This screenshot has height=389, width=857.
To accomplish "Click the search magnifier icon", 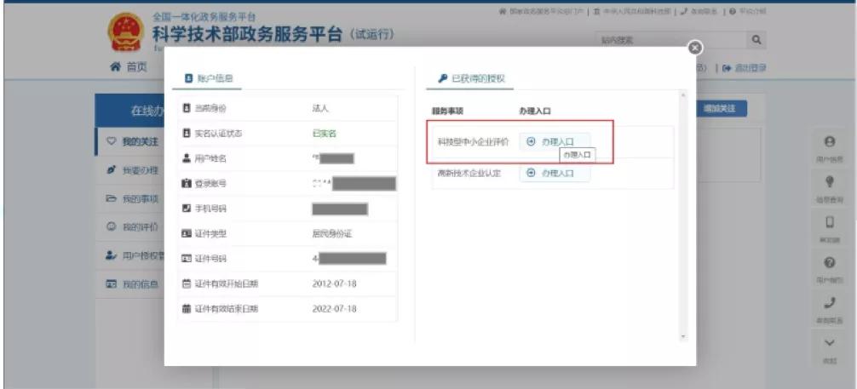I will click(x=754, y=40).
